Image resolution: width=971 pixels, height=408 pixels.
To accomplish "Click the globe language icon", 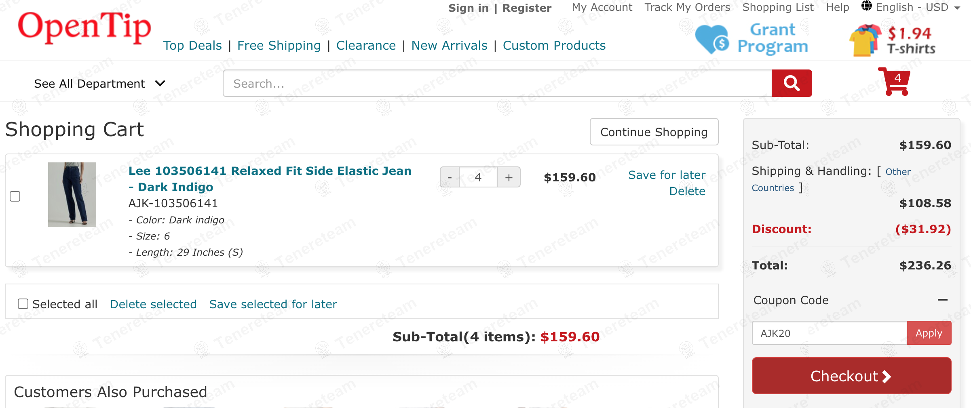I will click(x=866, y=6).
